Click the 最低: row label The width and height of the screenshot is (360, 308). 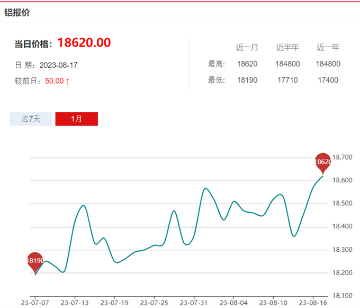tap(217, 80)
